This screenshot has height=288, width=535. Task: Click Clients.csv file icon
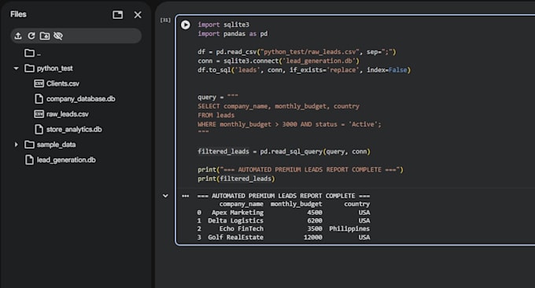(x=39, y=83)
